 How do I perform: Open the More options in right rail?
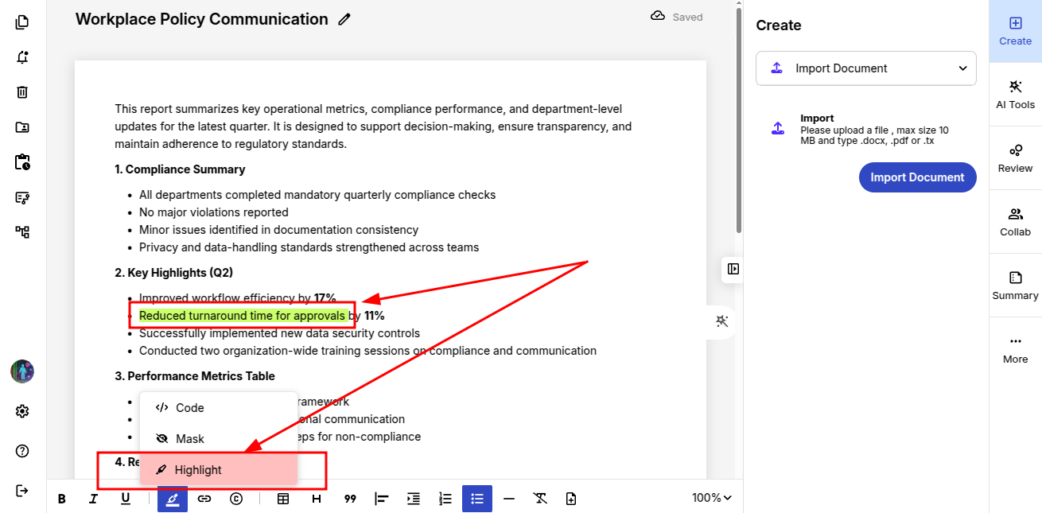(x=1015, y=349)
